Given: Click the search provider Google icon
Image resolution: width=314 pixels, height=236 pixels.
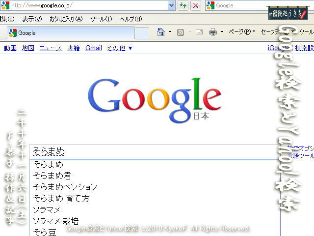Looking at the screenshot, I should pos(210,5).
